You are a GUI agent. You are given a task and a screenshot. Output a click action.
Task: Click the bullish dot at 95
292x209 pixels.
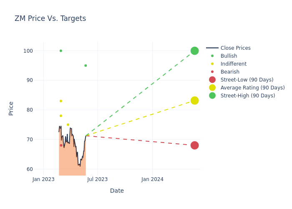point(86,66)
